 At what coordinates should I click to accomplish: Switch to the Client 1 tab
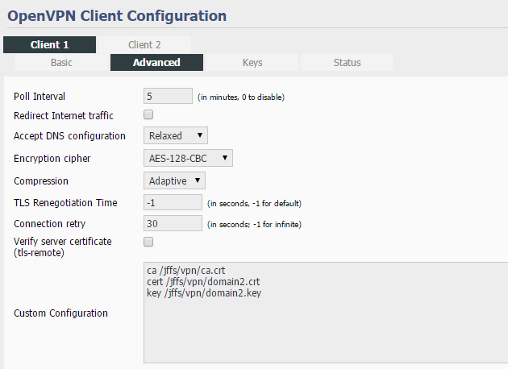tap(49, 45)
